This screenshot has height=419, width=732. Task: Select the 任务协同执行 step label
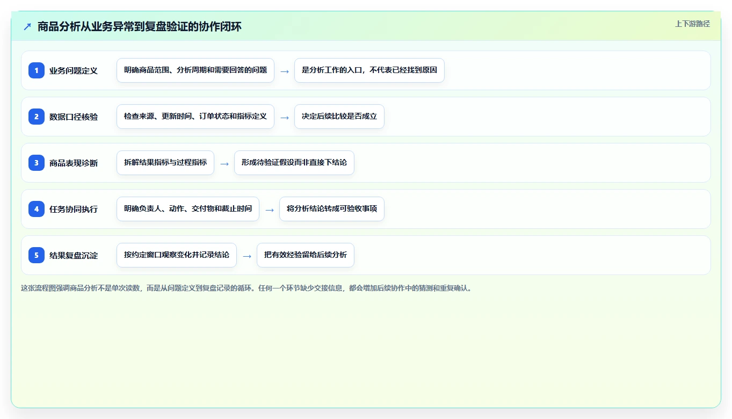[74, 209]
